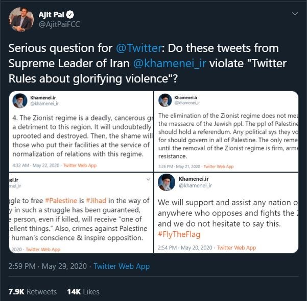Click the Ajit Pai display name
The width and height of the screenshot is (307, 301).
[x=52, y=14]
